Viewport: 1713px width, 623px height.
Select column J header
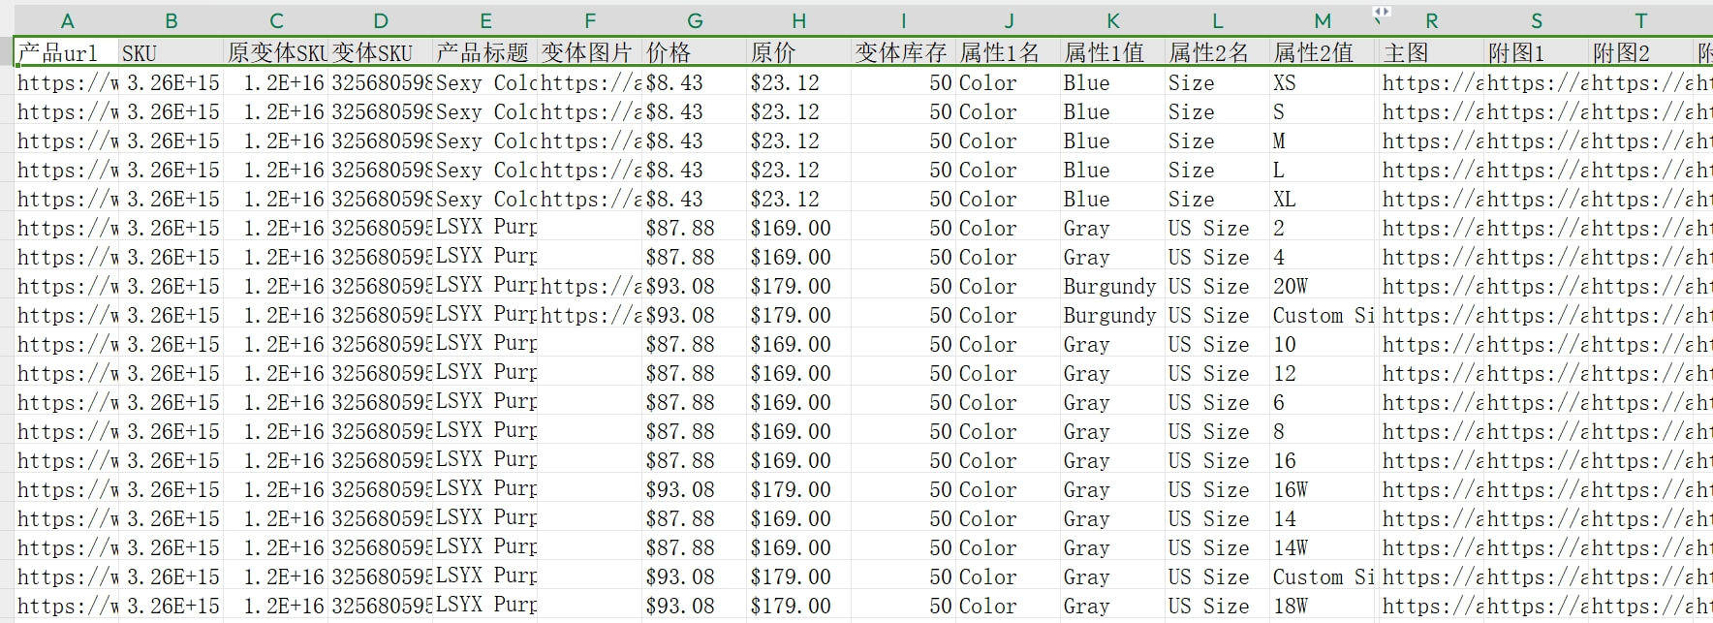click(1009, 20)
